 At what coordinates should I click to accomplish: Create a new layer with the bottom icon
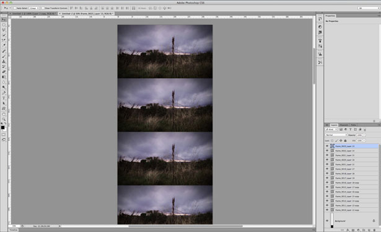tap(369, 230)
